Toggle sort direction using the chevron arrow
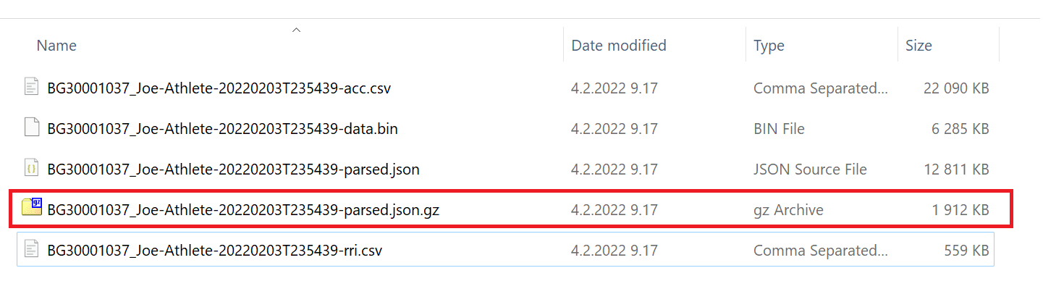 point(296,30)
